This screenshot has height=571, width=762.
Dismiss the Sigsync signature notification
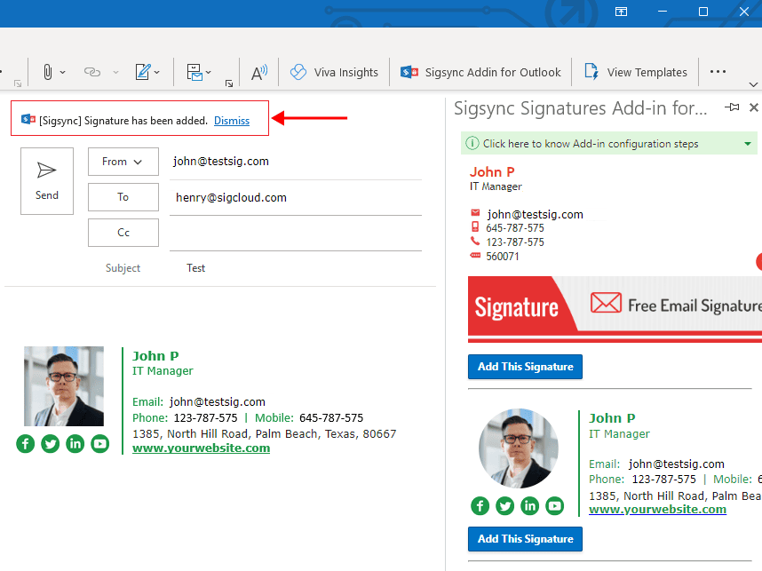pos(232,121)
